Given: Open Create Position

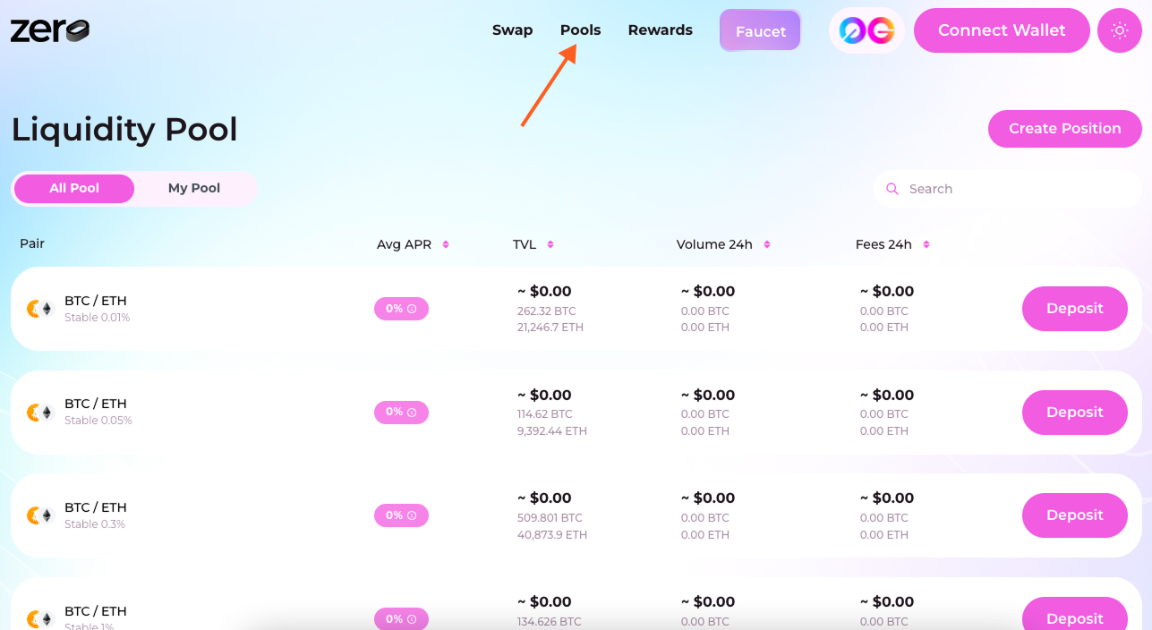Looking at the screenshot, I should [1064, 128].
